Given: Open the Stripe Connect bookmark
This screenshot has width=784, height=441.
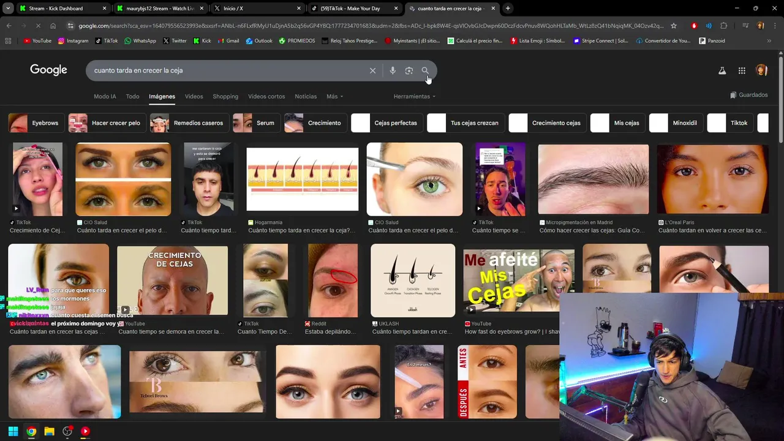Looking at the screenshot, I should click(x=600, y=41).
